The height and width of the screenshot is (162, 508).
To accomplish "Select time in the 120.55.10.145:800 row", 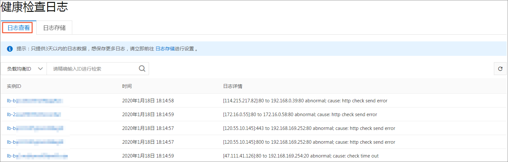I will pos(148,142).
